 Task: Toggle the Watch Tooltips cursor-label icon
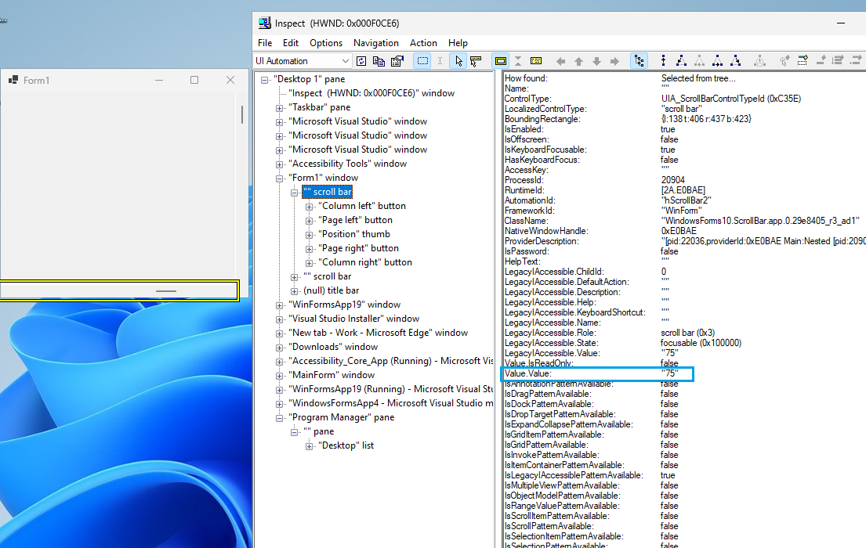476,61
